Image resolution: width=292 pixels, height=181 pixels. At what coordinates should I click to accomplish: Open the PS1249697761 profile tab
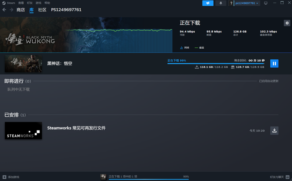tap(66, 10)
